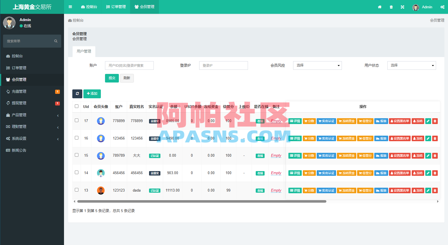Click Empty remark link for Uid 17
The image size is (448, 245).
coord(276,121)
